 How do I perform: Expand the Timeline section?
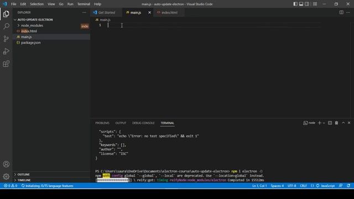(51, 180)
